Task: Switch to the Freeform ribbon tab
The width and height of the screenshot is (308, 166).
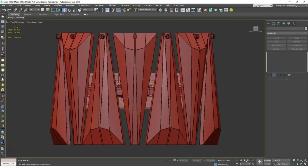Action: point(28,15)
